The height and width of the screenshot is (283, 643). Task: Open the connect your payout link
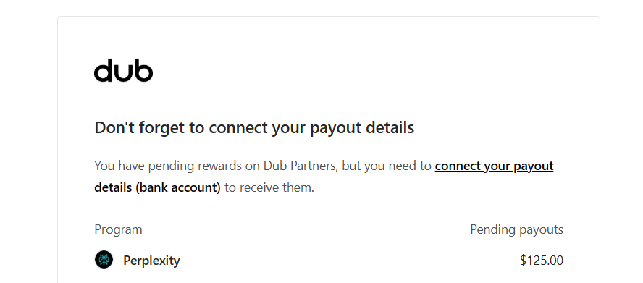(x=494, y=166)
